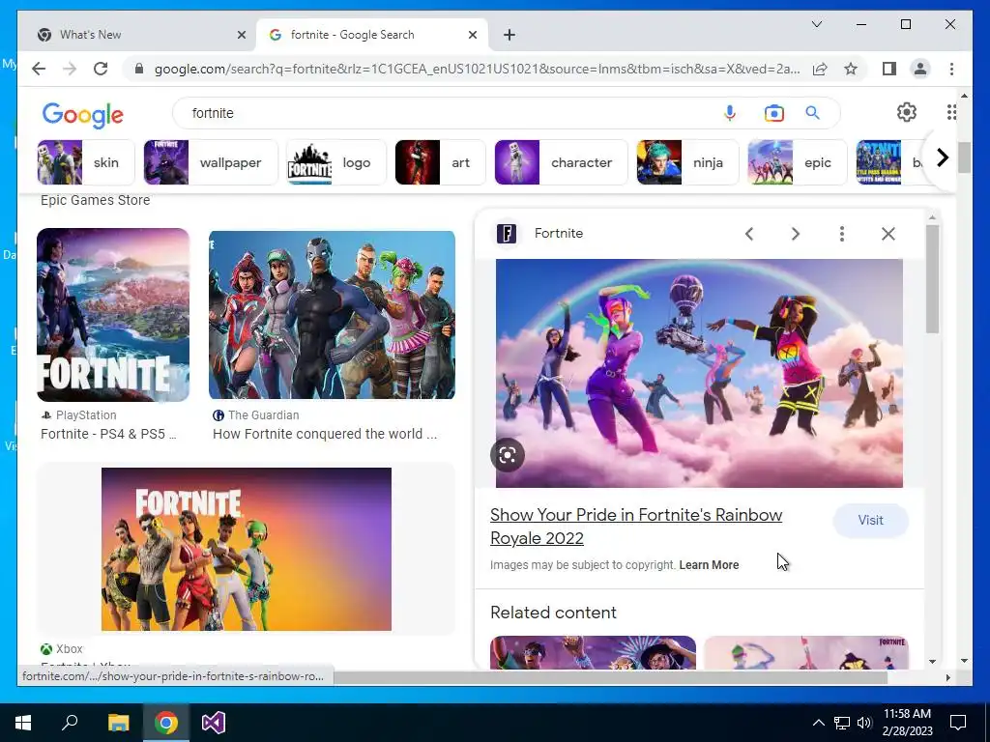Screen dimensions: 990x742
Task: Open How Fortnite conquered the world result
Action: pos(325,434)
